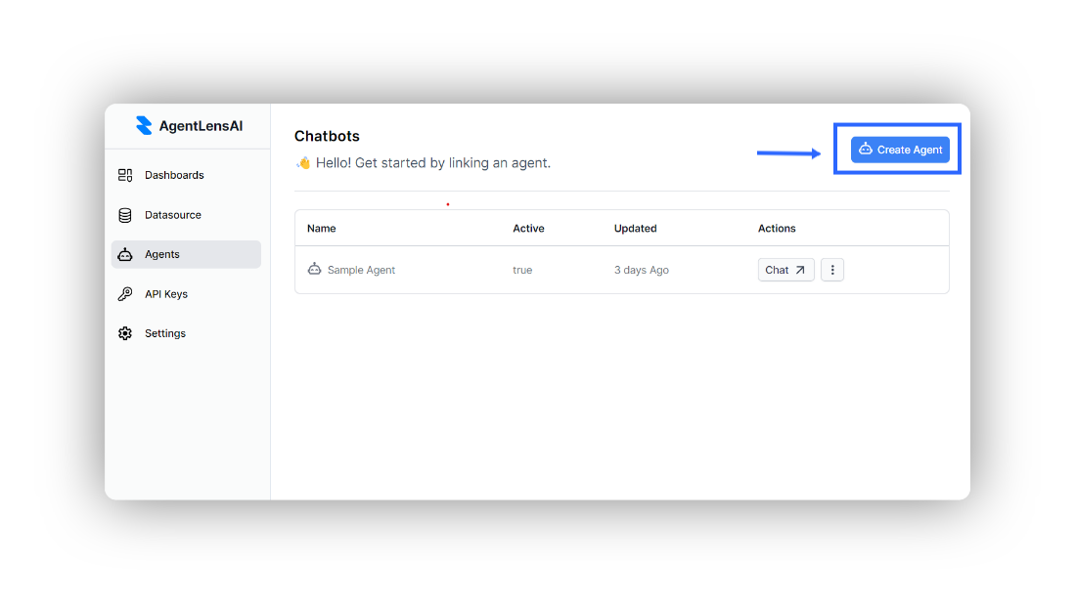
Task: Go to the Datasource page
Action: coord(173,215)
